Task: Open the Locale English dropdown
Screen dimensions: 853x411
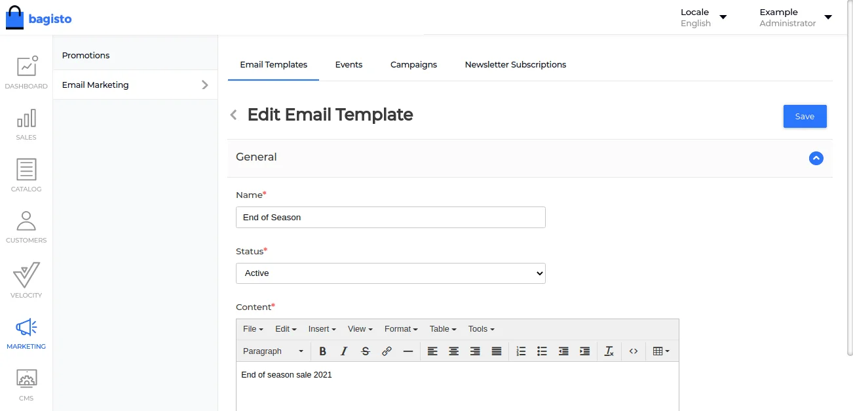Action: point(704,18)
